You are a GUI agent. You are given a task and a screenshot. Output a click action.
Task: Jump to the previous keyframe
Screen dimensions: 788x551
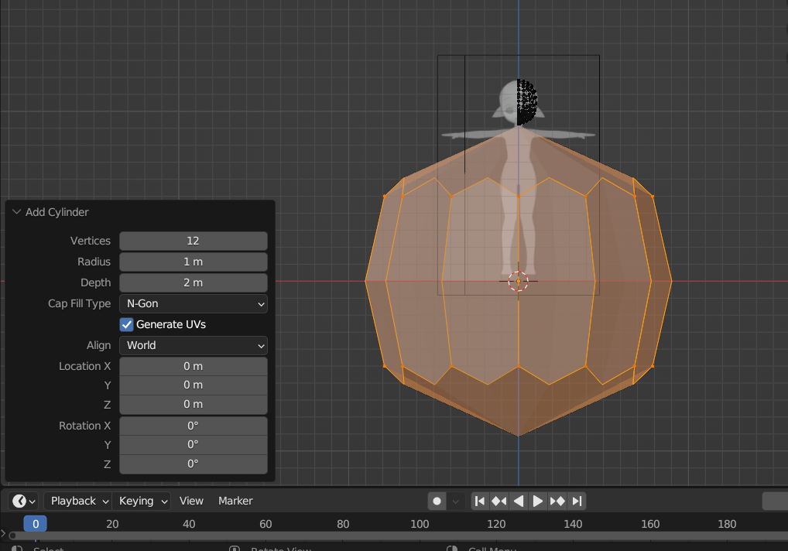coord(499,501)
